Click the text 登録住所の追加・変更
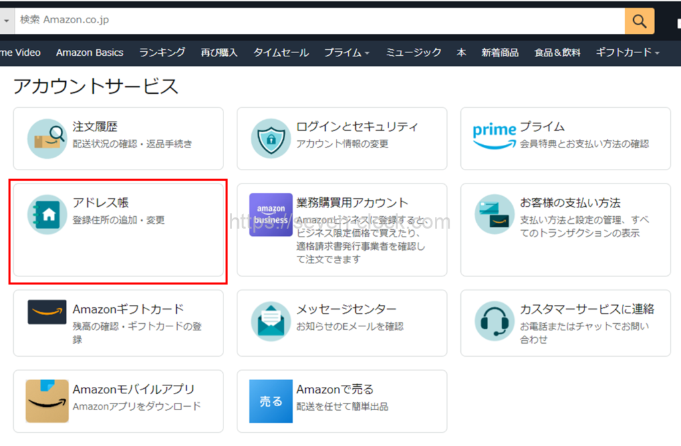Viewport: 681px width, 446px height. pyautogui.click(x=118, y=220)
